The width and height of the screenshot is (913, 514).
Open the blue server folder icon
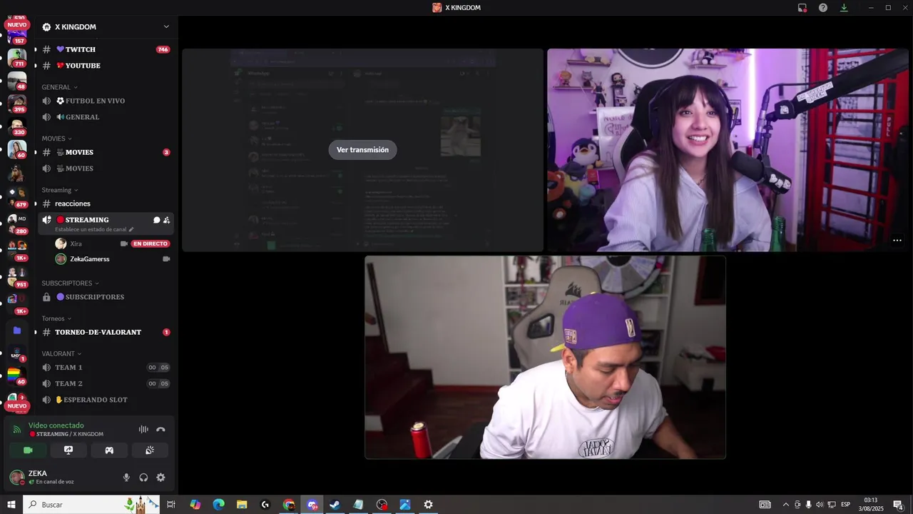17,331
